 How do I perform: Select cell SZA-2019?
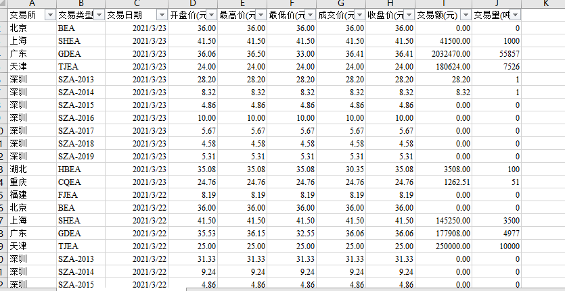pyautogui.click(x=81, y=157)
